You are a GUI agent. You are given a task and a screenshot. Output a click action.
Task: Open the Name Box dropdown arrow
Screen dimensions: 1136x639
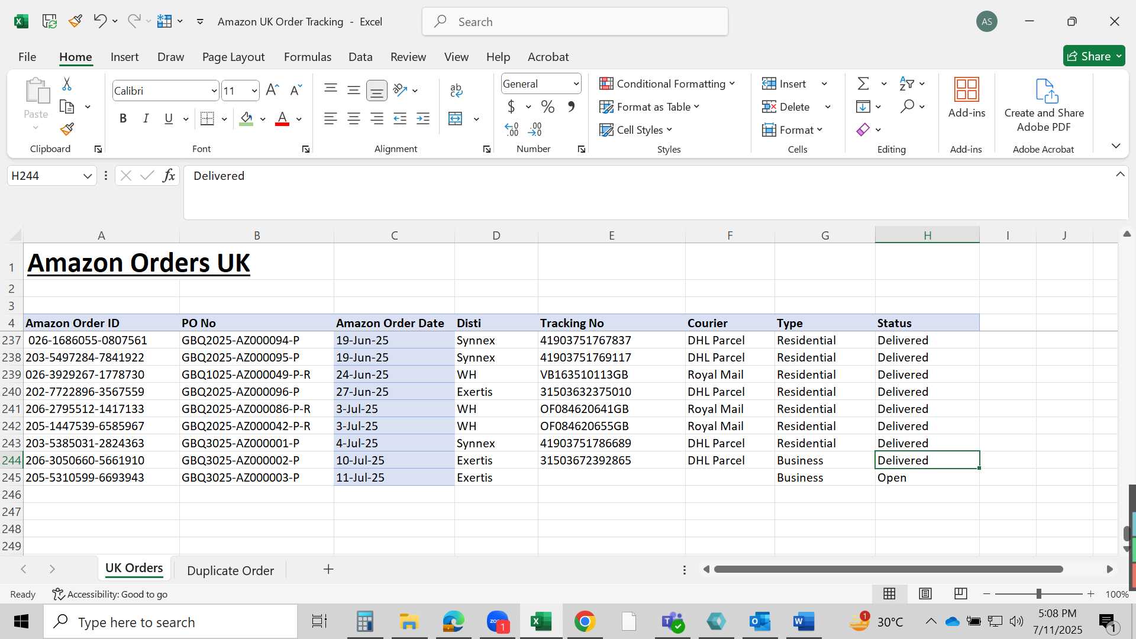point(88,176)
